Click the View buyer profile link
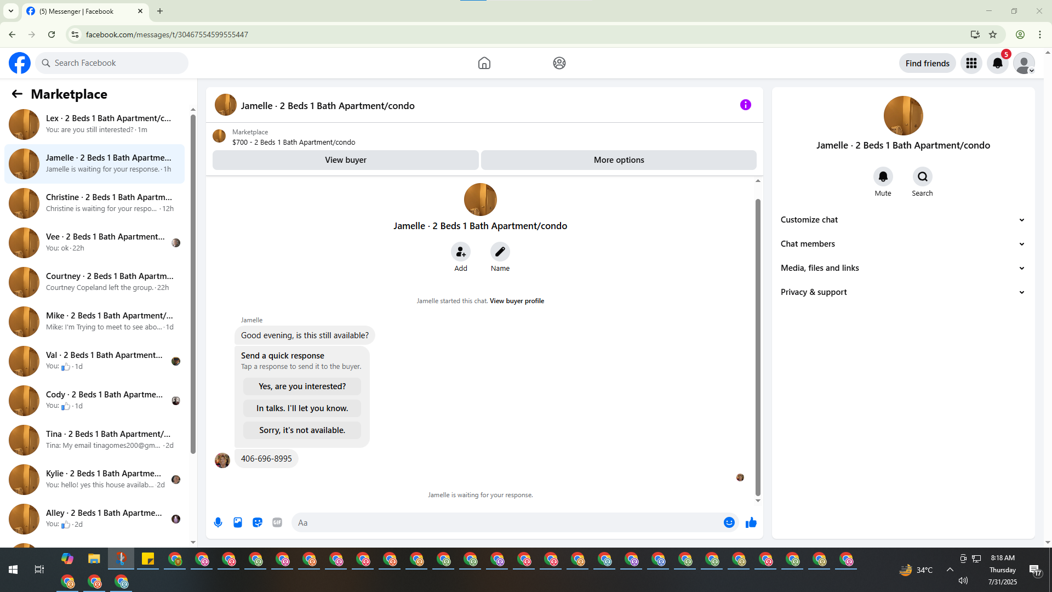 (x=516, y=301)
